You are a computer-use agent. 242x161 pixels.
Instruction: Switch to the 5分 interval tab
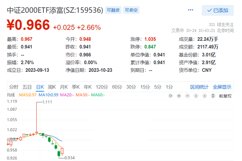(158, 87)
